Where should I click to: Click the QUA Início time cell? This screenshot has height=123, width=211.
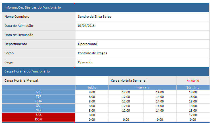point(92,101)
